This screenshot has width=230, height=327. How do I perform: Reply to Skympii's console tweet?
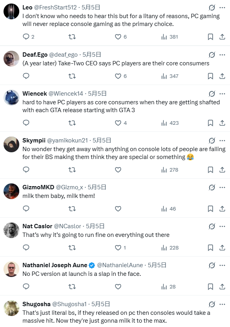point(26,170)
